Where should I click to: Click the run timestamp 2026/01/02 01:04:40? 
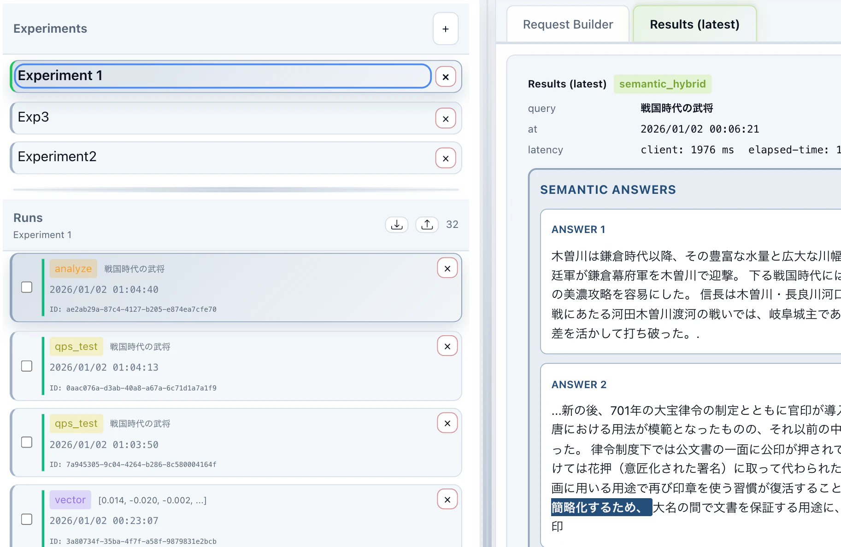tap(104, 290)
